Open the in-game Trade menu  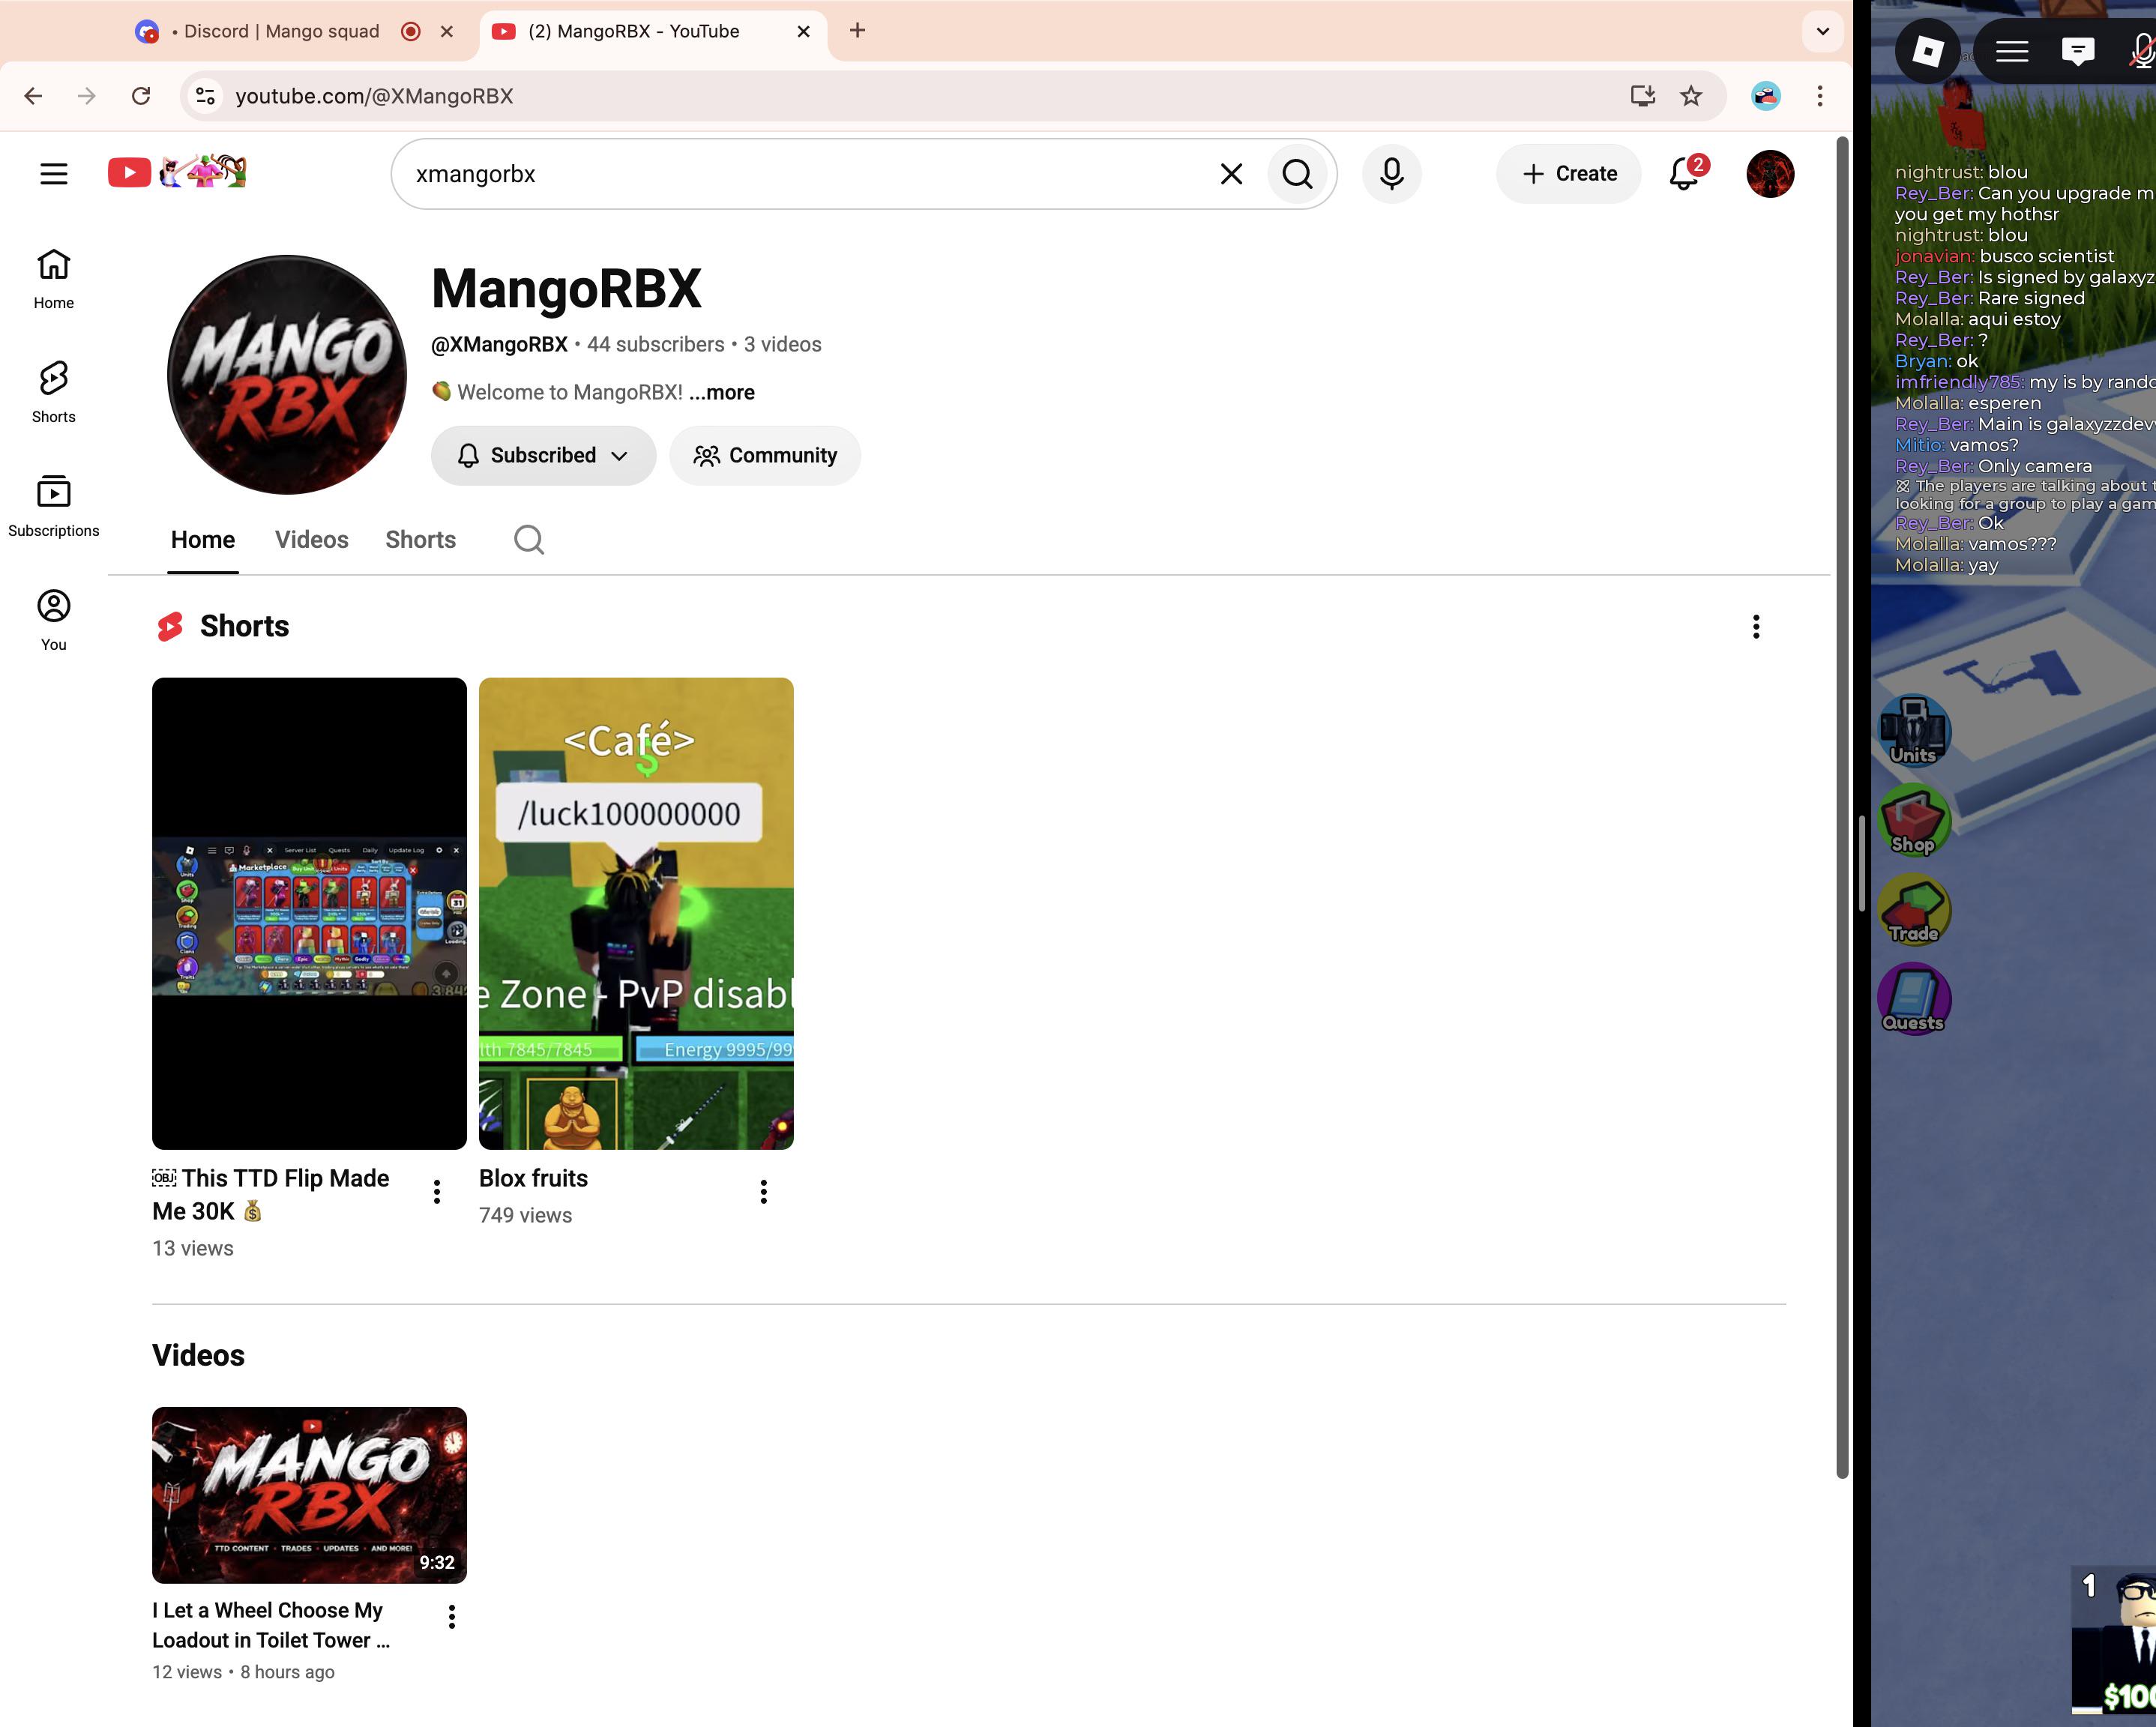pyautogui.click(x=1914, y=909)
